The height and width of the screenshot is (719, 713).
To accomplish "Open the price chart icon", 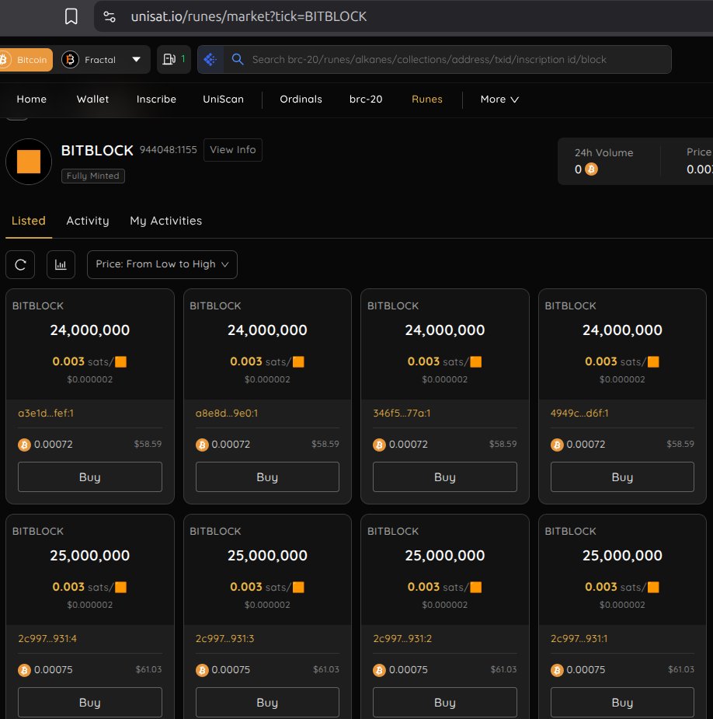I will tap(61, 264).
